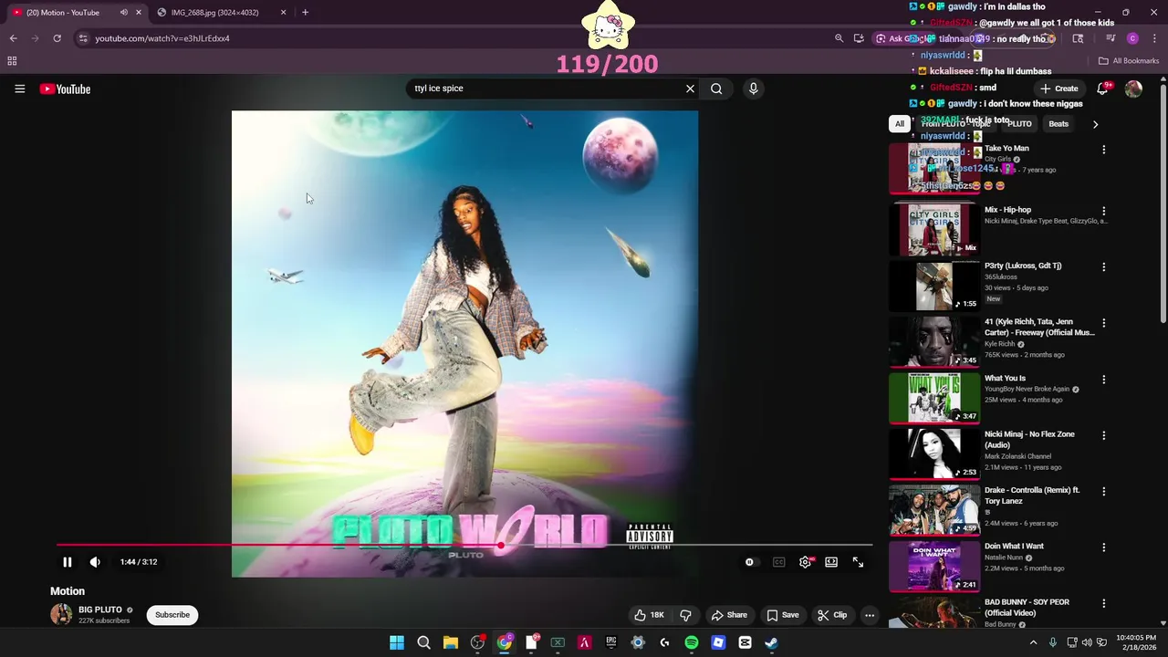Subscribe to BIG PLUTO
The height and width of the screenshot is (657, 1168).
[172, 615]
